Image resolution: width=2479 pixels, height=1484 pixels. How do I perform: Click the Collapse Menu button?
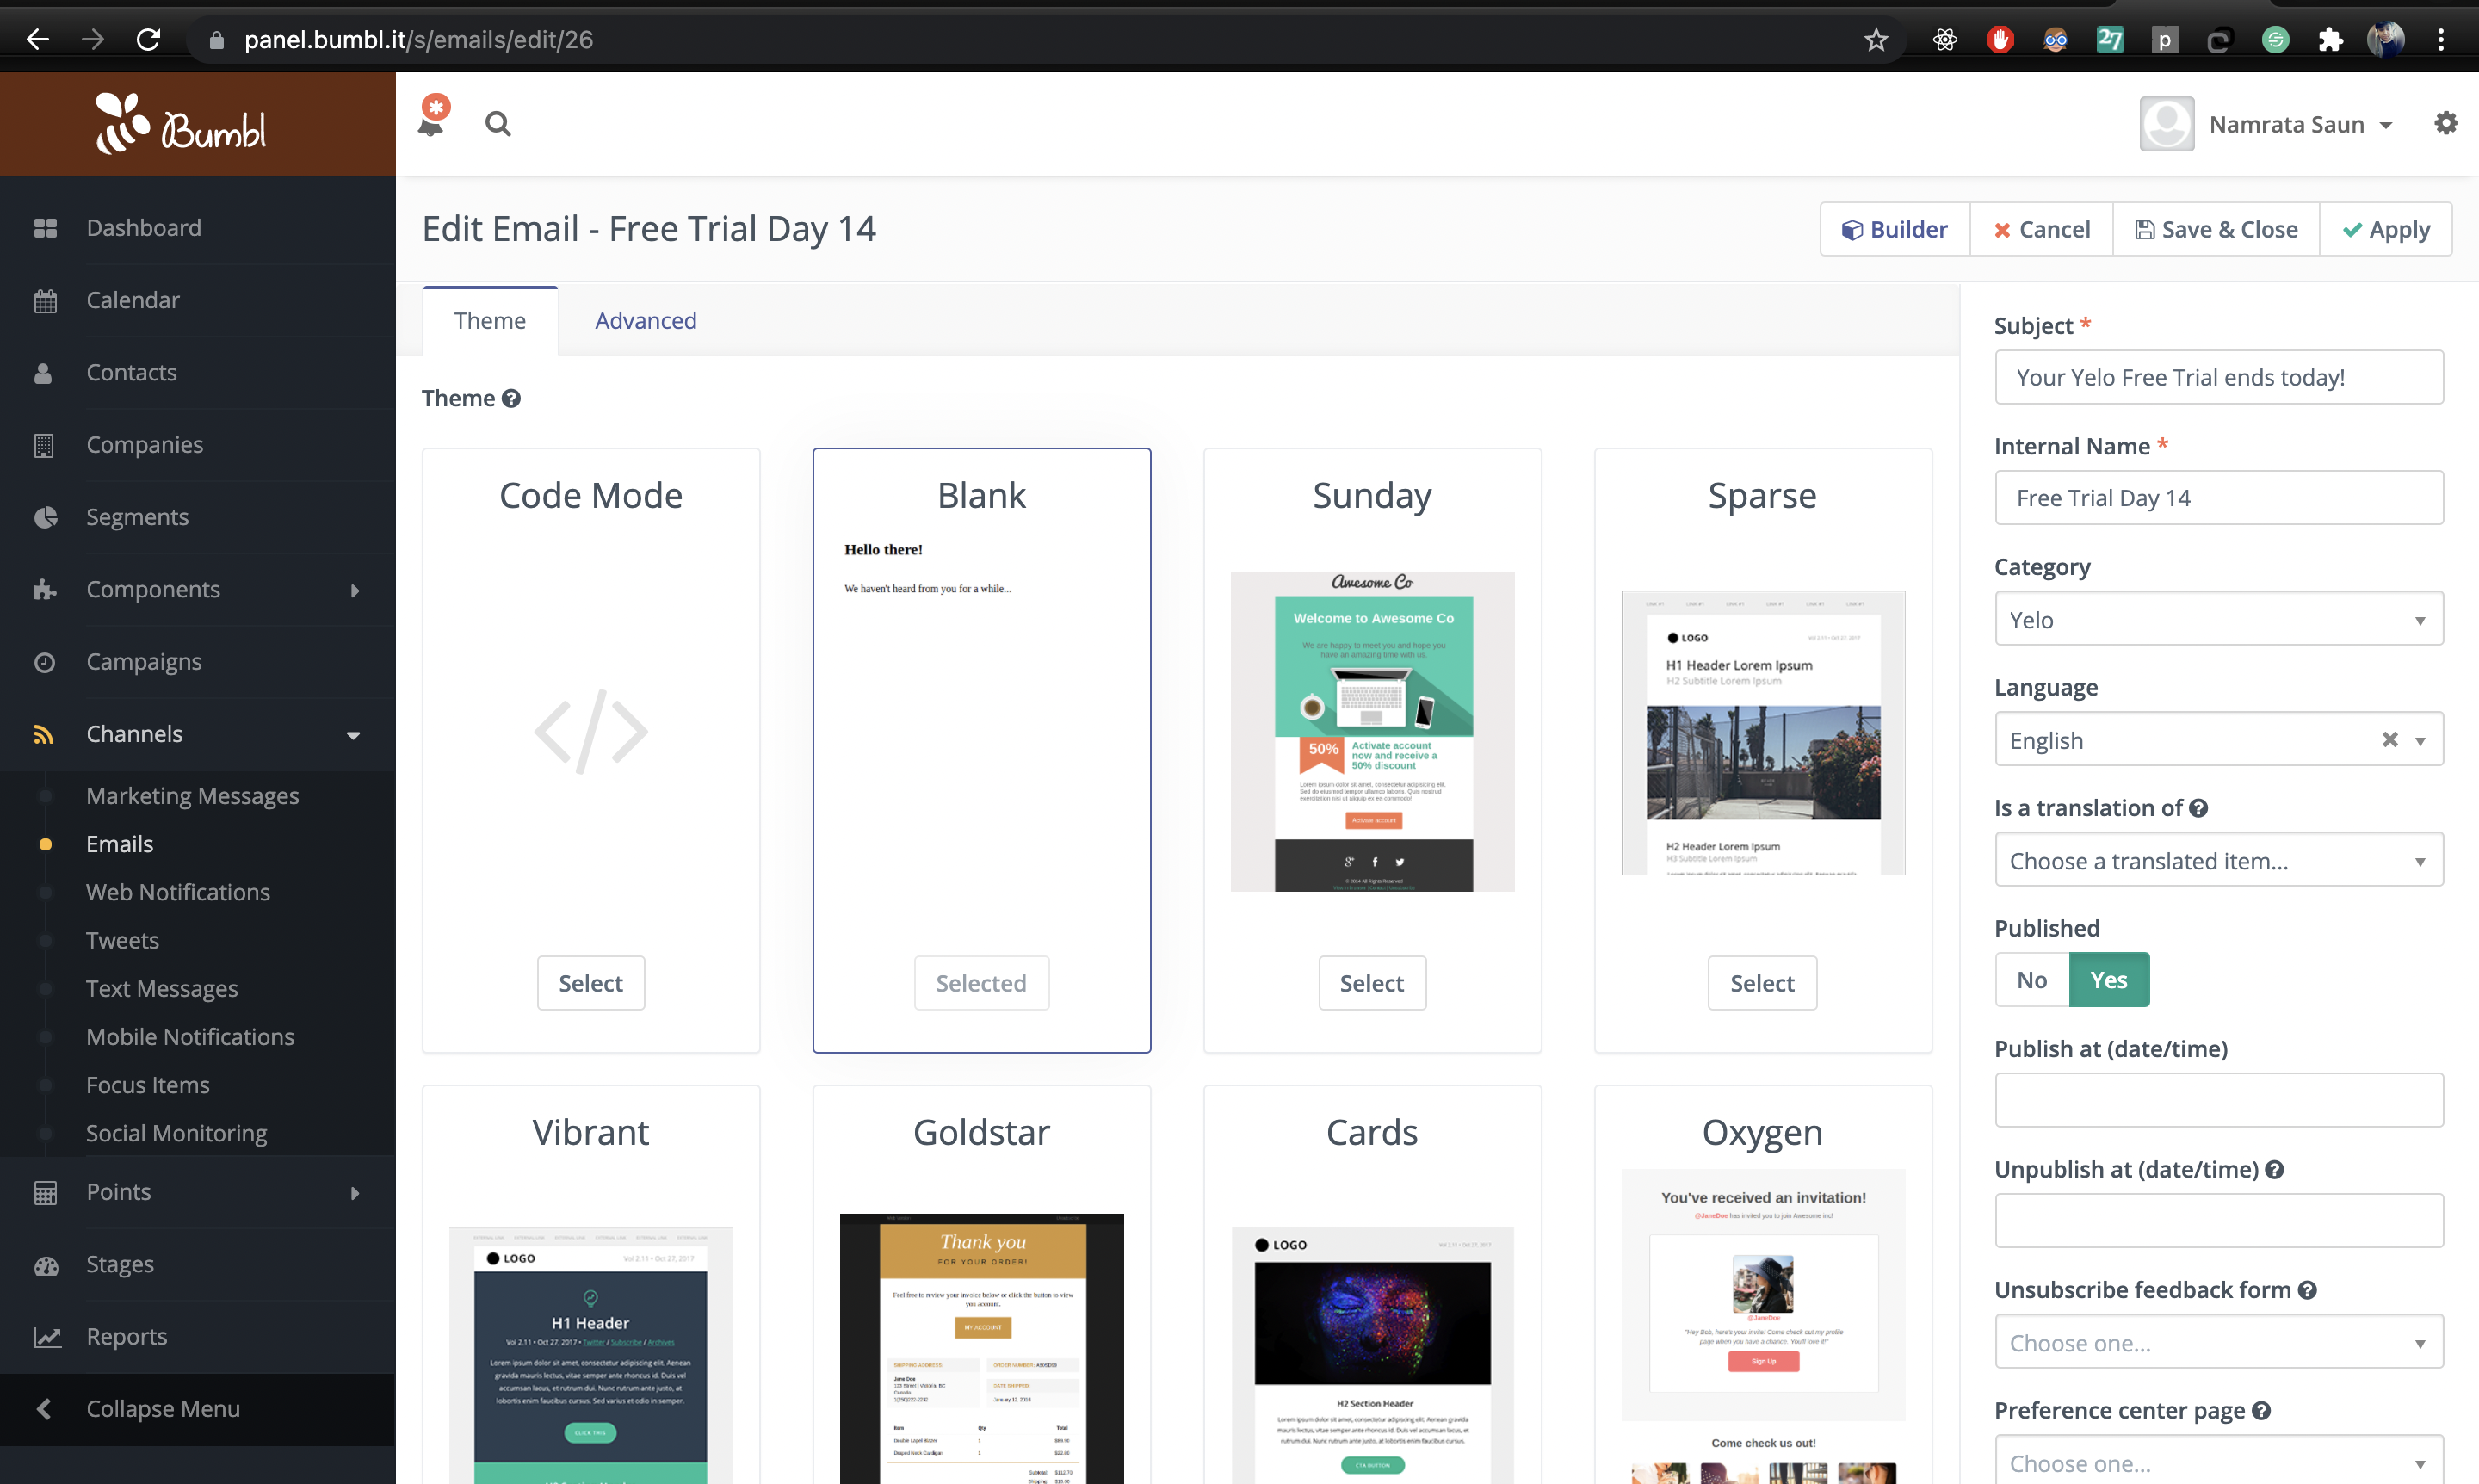point(198,1409)
